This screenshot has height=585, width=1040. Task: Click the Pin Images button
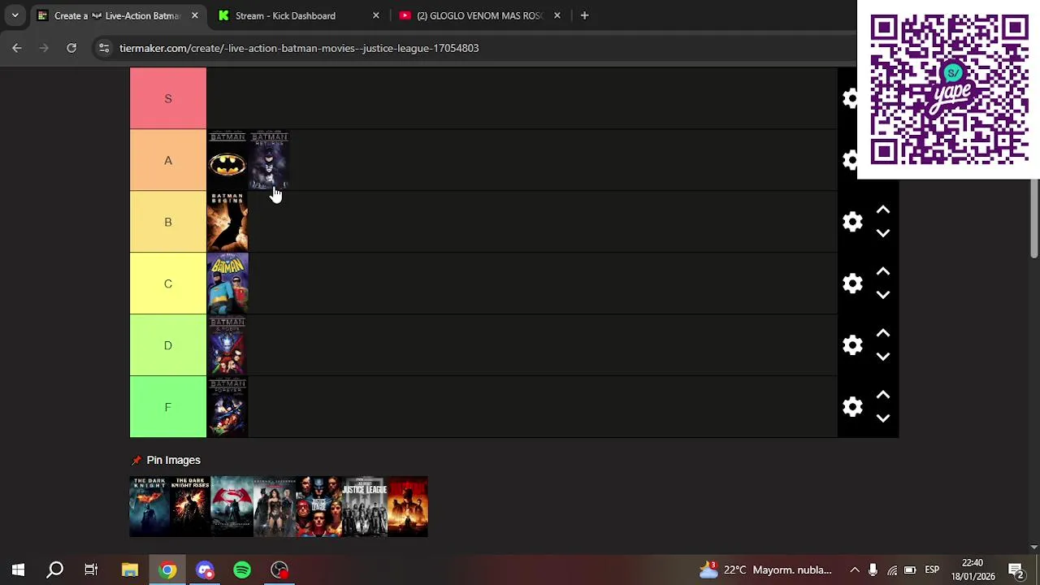(x=166, y=460)
